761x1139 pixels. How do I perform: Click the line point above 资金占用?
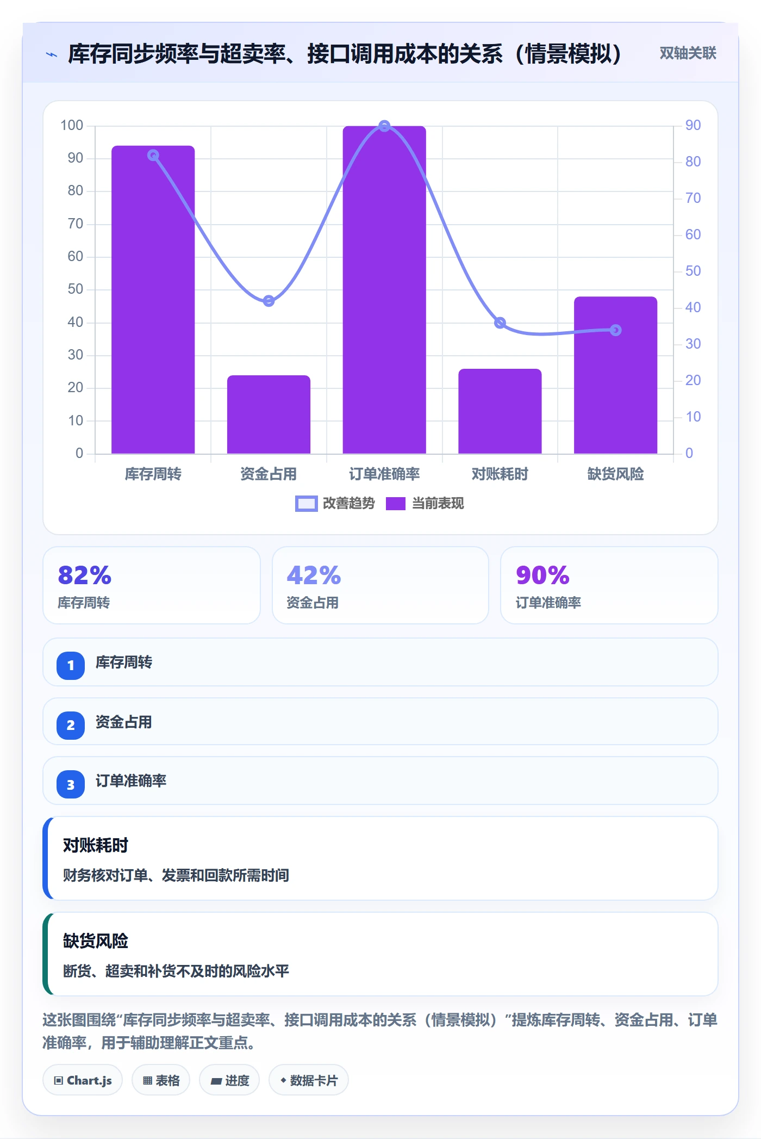pos(269,301)
